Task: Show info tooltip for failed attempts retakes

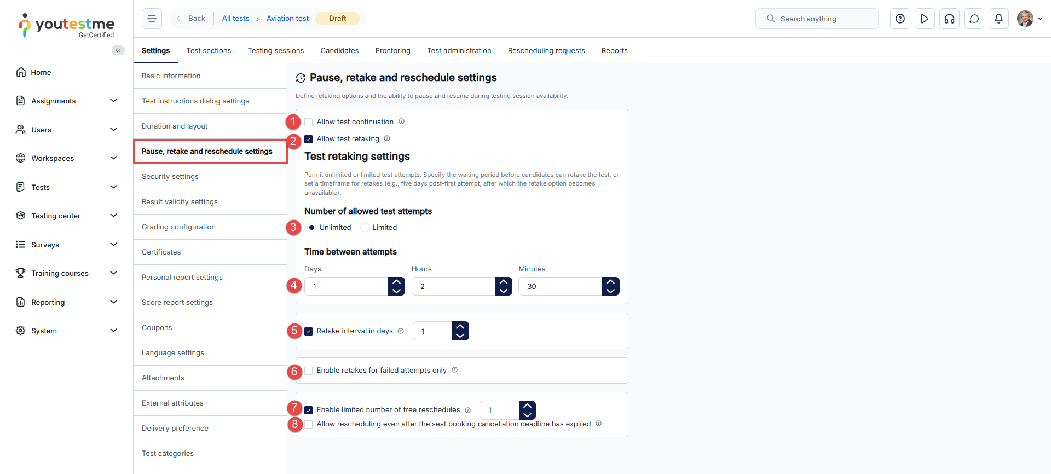Action: click(454, 370)
